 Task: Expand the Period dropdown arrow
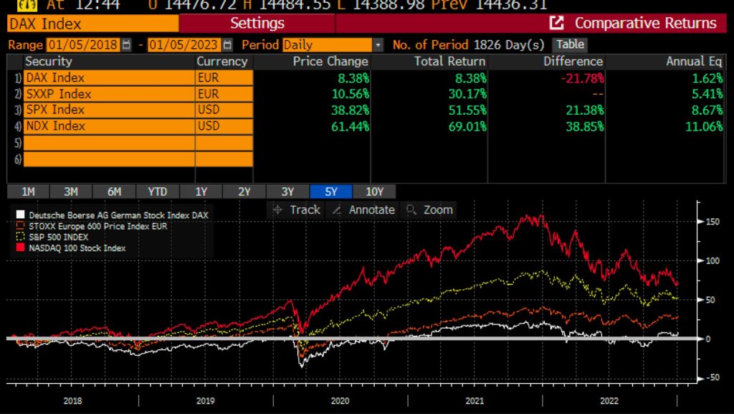[378, 45]
